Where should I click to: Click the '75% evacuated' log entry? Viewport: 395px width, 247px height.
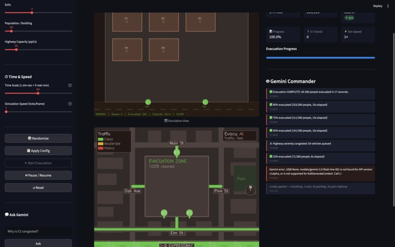point(321,120)
